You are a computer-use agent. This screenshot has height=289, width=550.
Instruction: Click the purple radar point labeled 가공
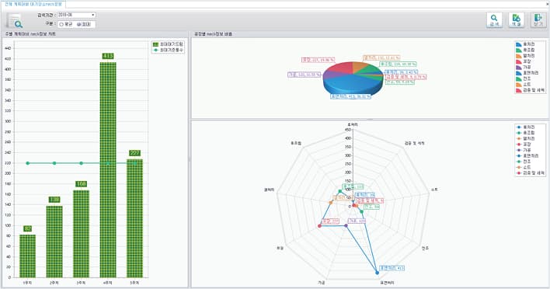click(346, 226)
